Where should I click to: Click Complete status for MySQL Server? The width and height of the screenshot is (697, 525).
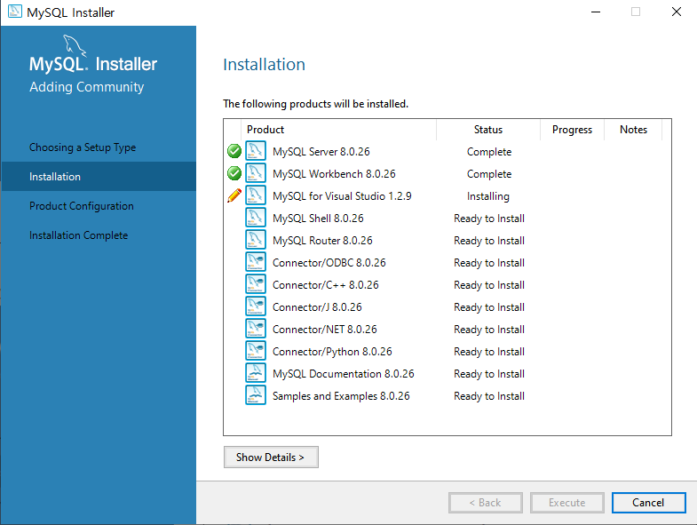click(489, 152)
